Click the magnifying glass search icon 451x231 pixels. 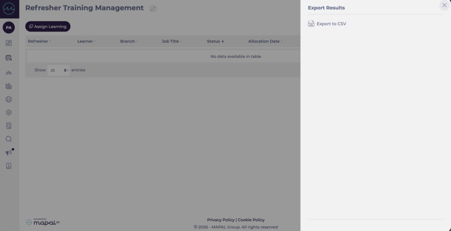click(9, 139)
